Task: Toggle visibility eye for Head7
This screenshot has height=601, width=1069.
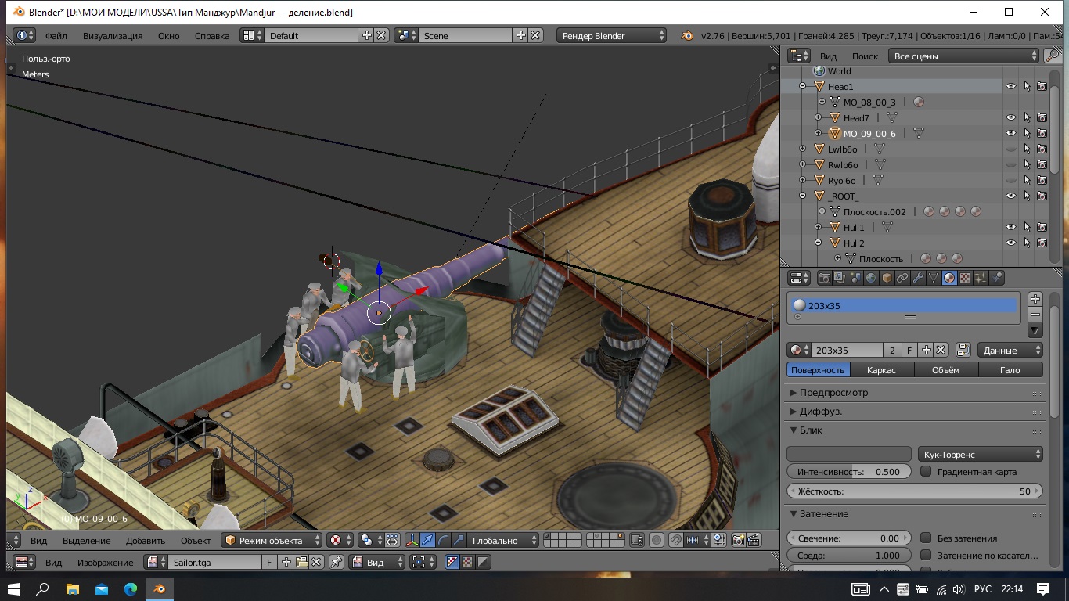Action: coord(1010,118)
